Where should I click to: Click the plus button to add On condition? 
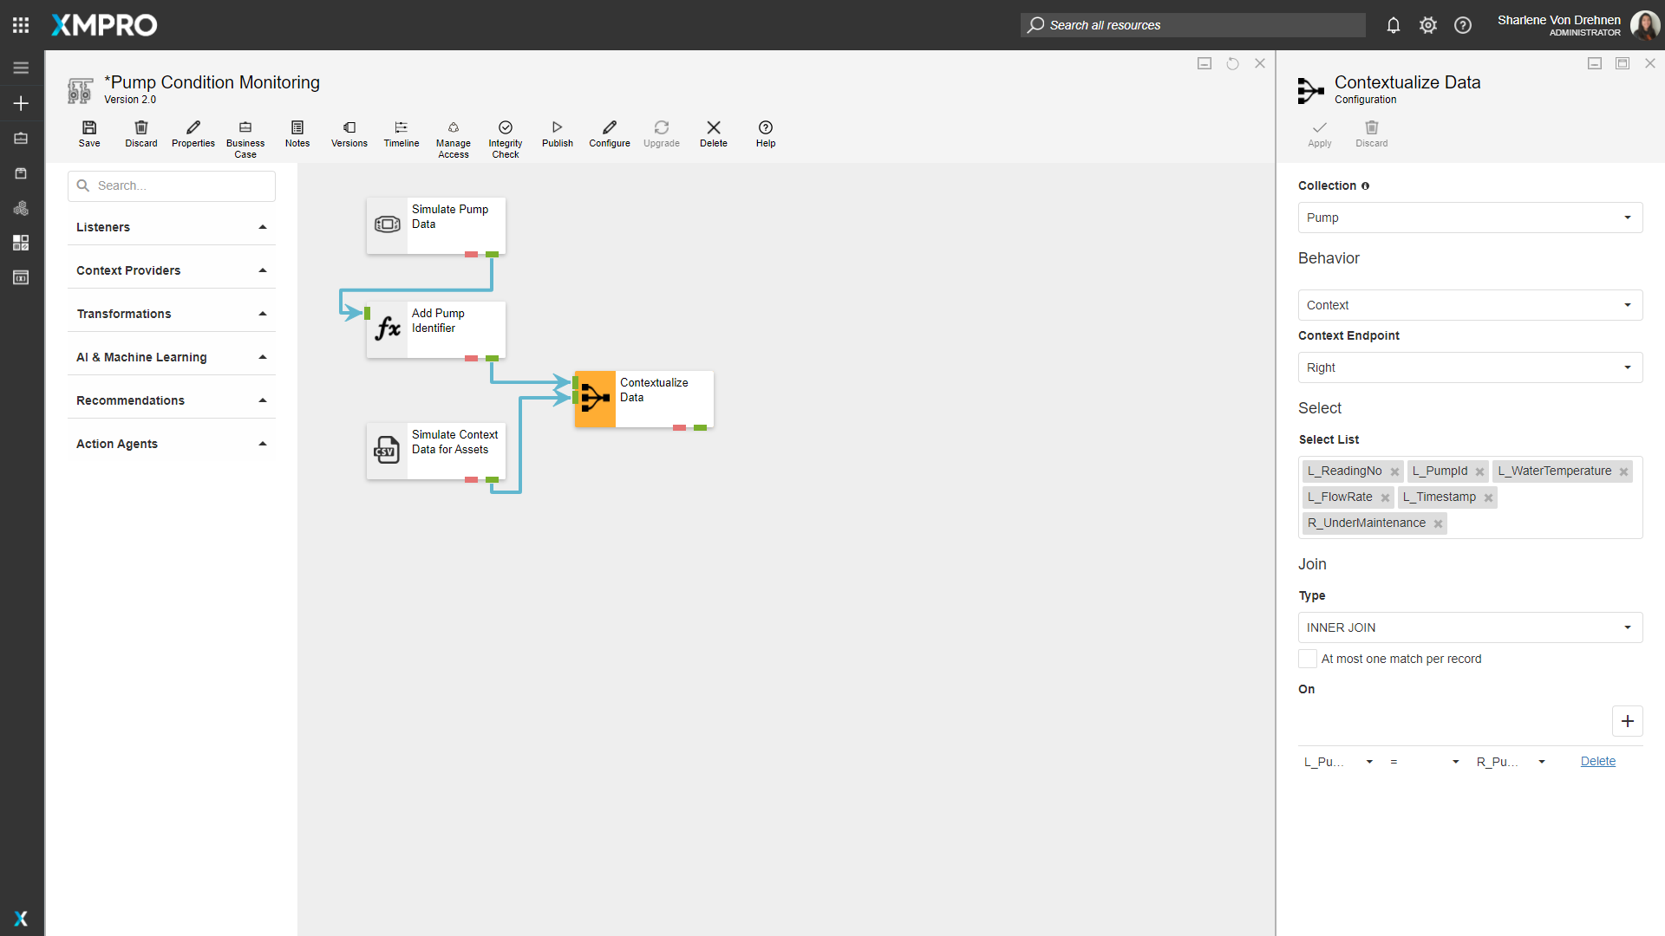click(1627, 721)
